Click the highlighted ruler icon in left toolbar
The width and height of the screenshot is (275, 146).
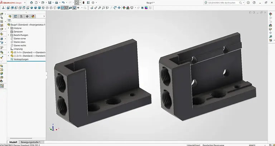[2, 86]
